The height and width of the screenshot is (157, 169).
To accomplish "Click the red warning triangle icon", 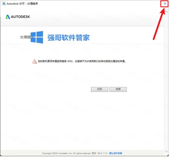I will (35, 61).
